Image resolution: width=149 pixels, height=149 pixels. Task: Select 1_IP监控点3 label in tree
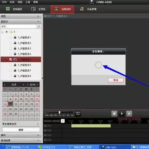point(24,49)
